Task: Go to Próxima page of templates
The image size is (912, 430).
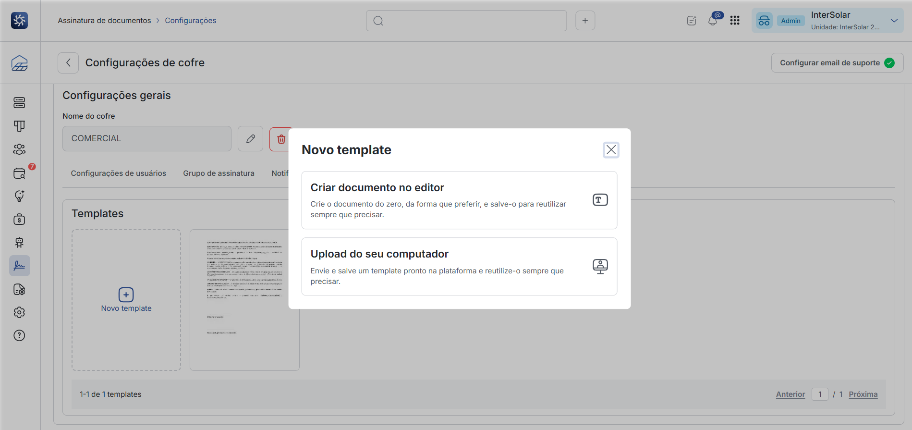Action: (x=863, y=394)
